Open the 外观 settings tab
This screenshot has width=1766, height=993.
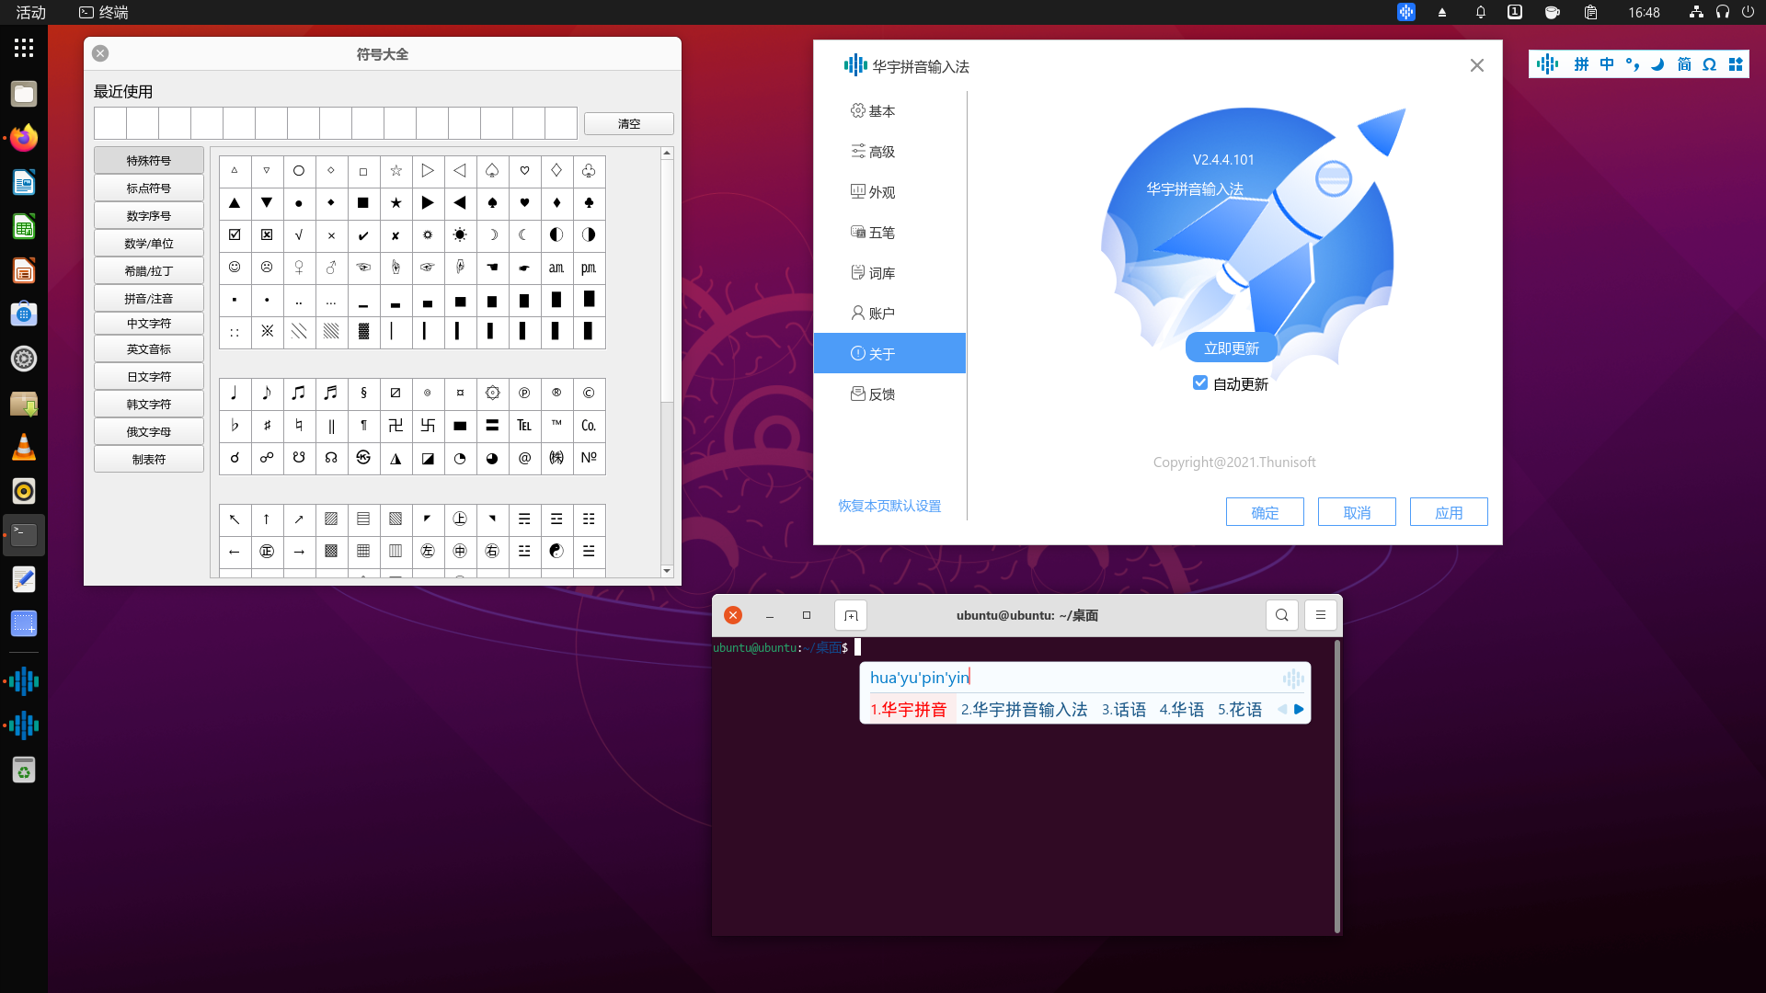coord(889,191)
